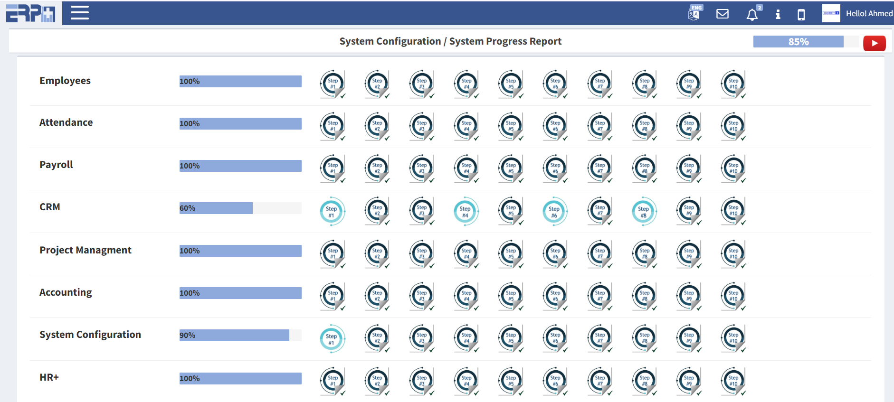Open the Hello! Ahmed user menu
Viewport: 894px width, 402px height.
coord(869,14)
